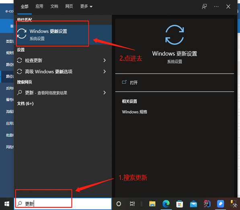Image resolution: width=240 pixels, height=210 pixels.
Task: Open the blue pen app taskbar icon
Action: tap(221, 204)
